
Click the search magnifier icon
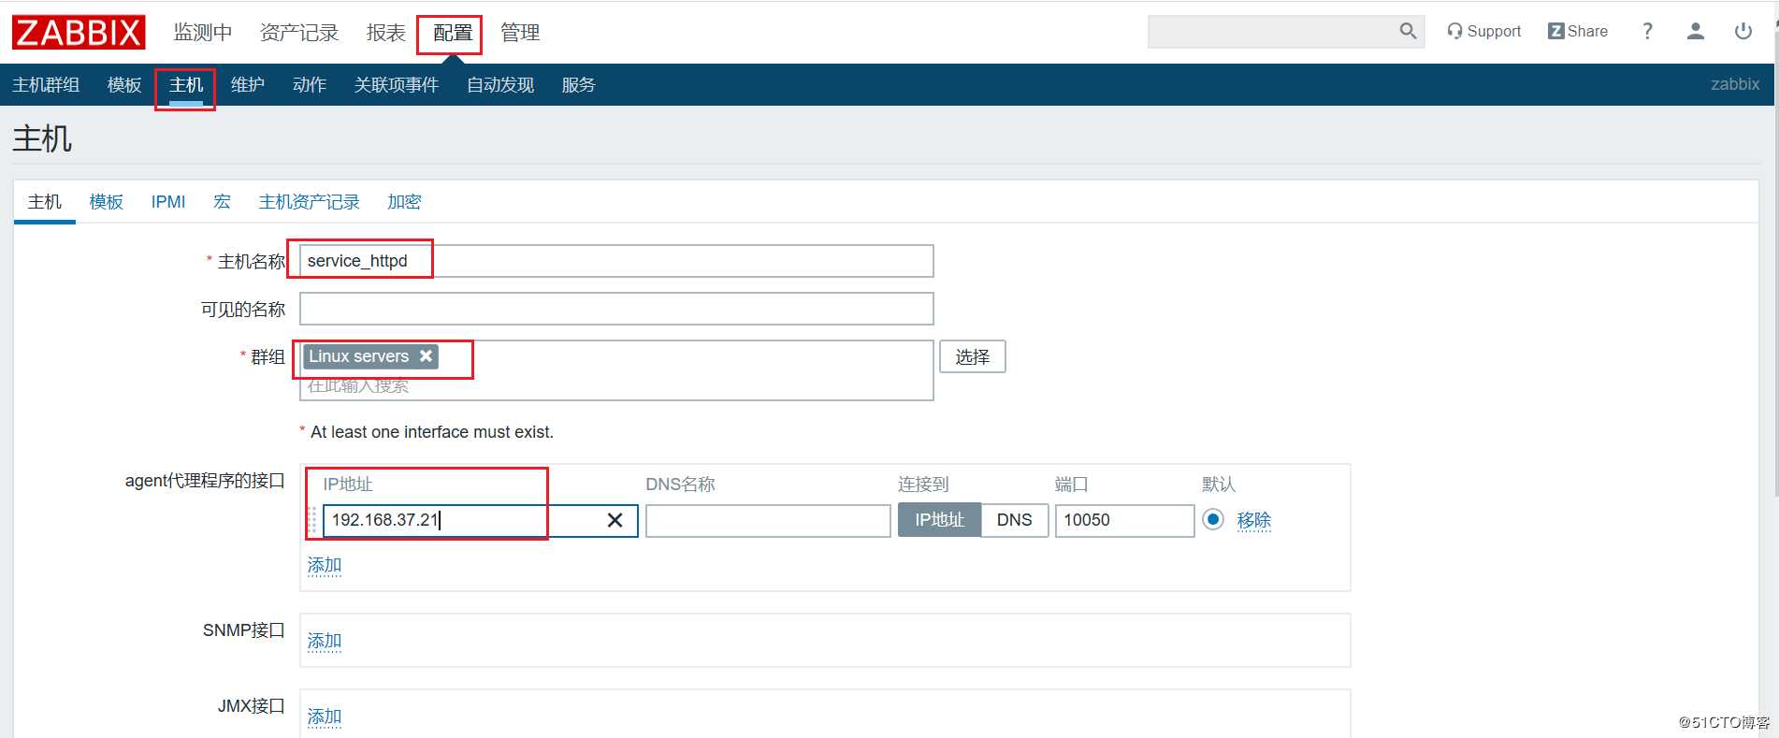point(1408,31)
